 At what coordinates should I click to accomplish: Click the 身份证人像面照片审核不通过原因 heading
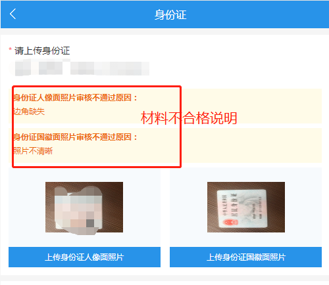tap(75, 98)
